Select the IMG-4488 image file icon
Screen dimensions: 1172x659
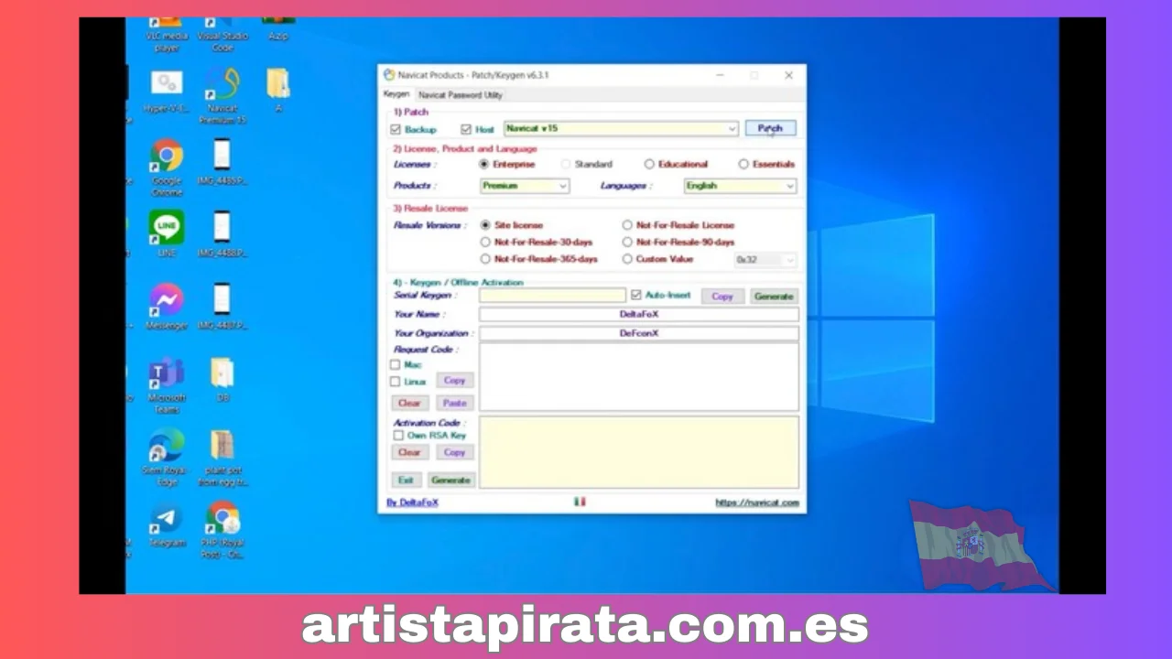click(x=222, y=234)
